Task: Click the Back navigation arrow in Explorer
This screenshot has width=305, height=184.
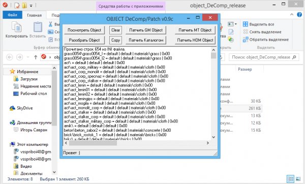Action: (x=10, y=57)
